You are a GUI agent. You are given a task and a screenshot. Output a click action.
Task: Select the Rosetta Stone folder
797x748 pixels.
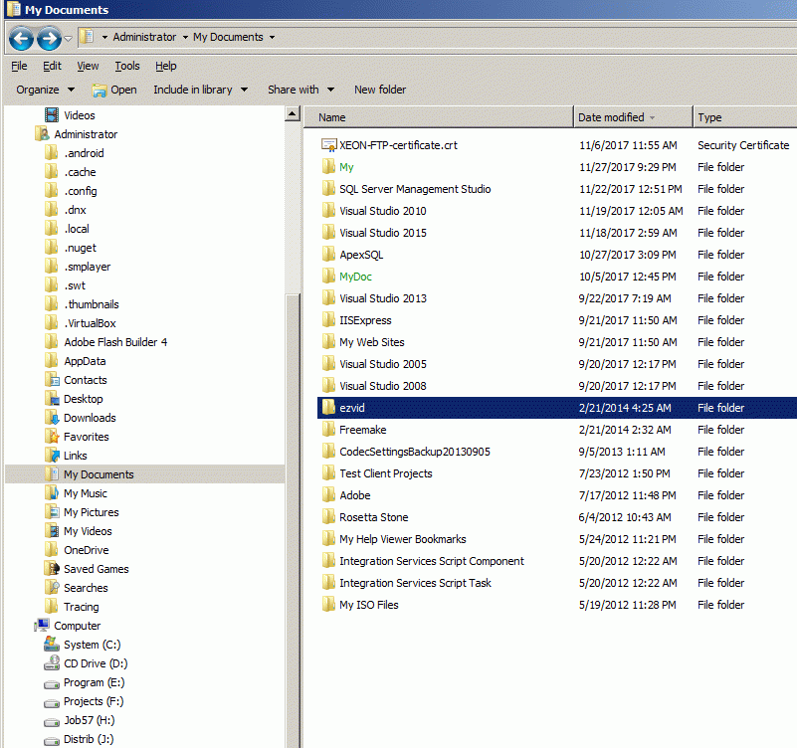(365, 517)
